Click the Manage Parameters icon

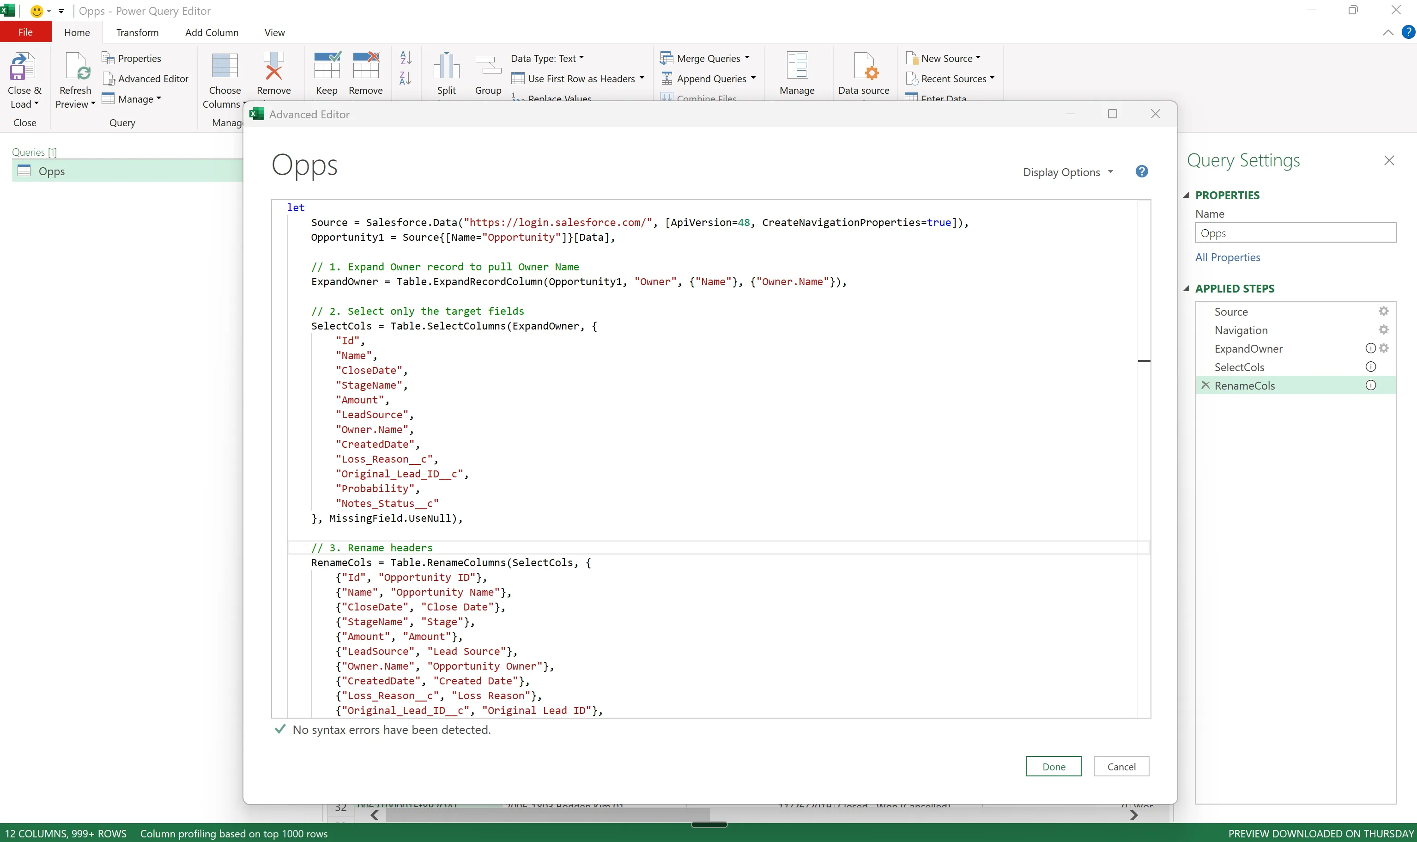797,66
